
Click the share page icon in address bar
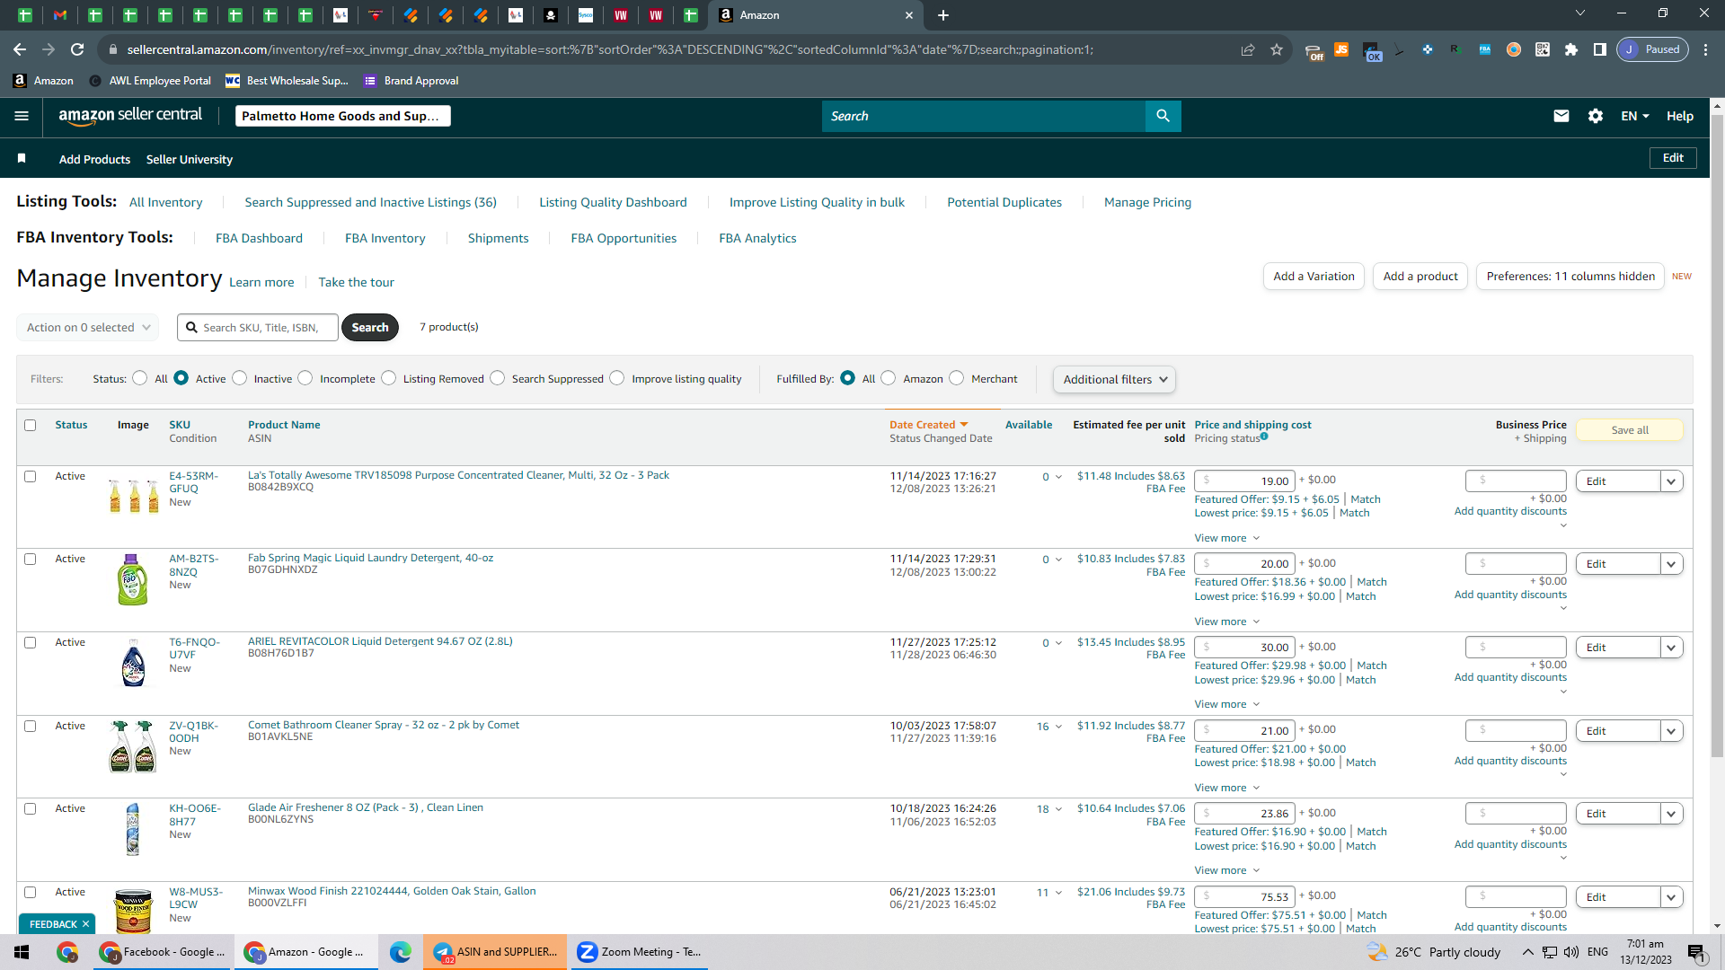coord(1248,49)
